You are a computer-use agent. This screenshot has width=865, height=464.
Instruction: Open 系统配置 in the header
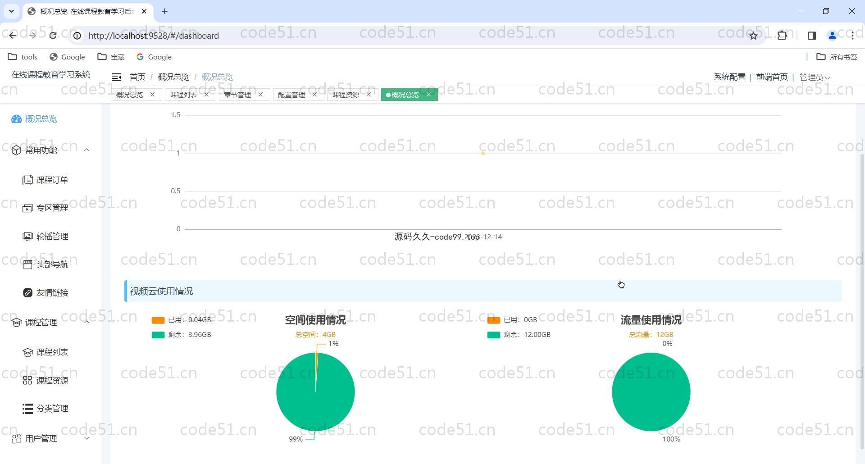729,77
